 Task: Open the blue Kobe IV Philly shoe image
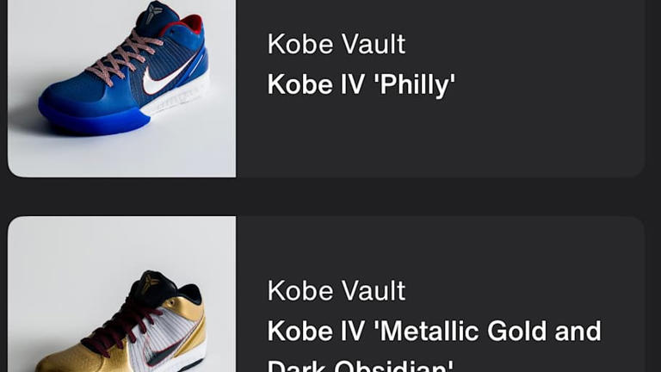(122, 89)
